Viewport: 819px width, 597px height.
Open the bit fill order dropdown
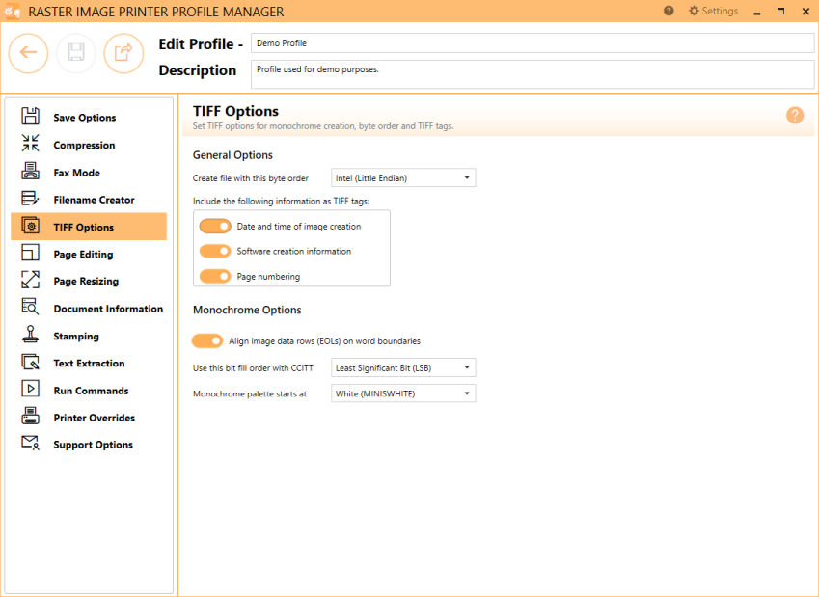point(403,367)
